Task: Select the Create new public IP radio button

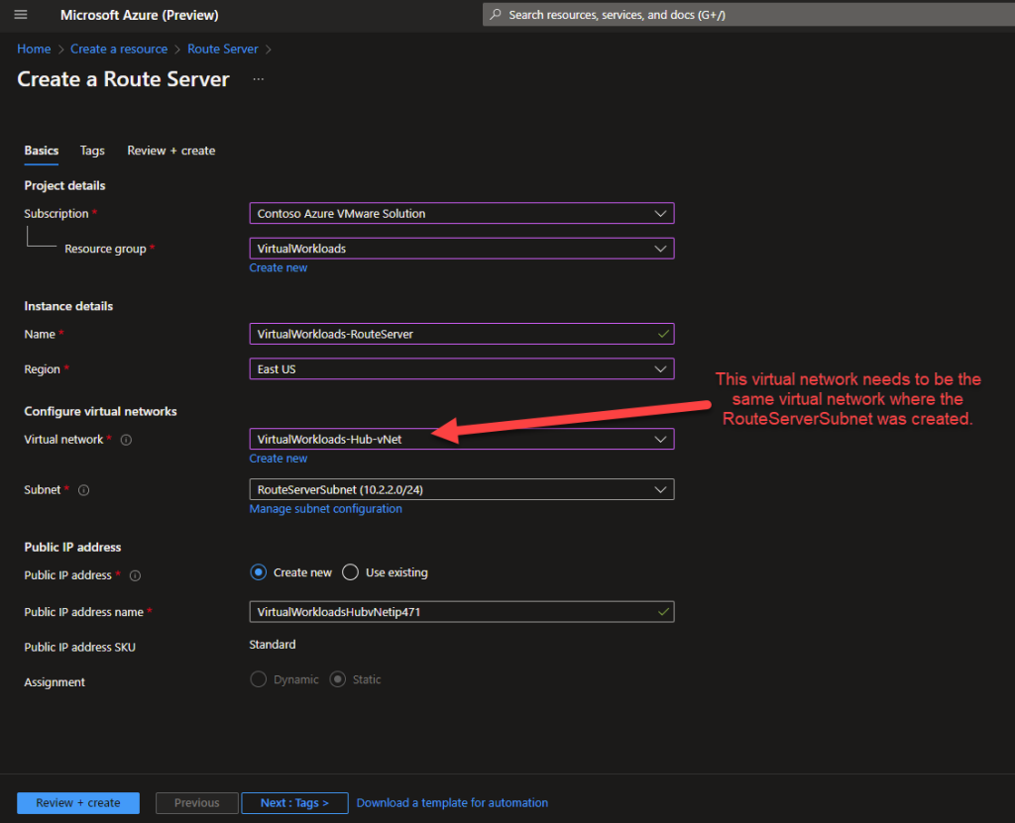Action: point(258,571)
